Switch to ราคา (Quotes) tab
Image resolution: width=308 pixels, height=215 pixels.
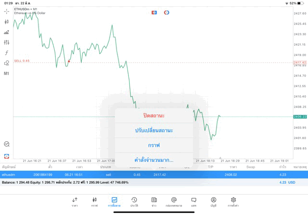75,202
